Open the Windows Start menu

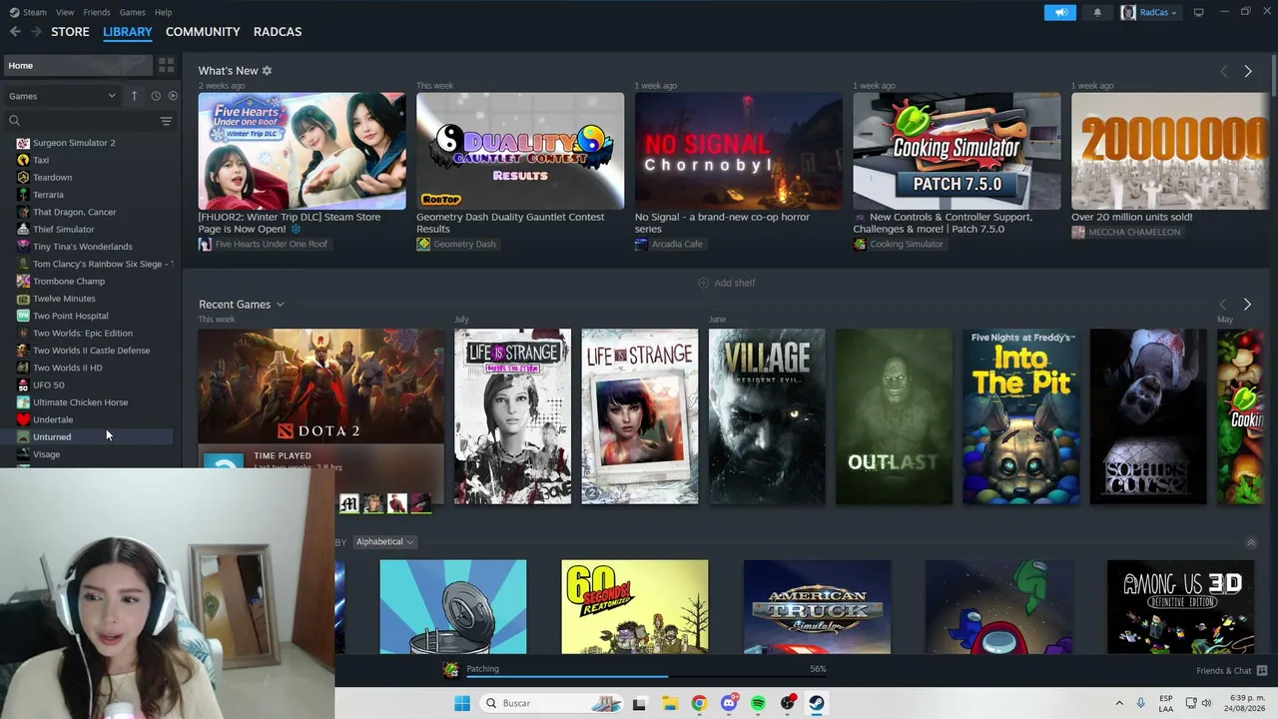[x=461, y=703]
